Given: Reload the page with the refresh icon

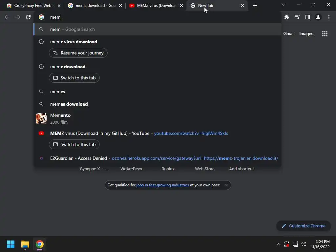Looking at the screenshot, I should click(x=28, y=17).
